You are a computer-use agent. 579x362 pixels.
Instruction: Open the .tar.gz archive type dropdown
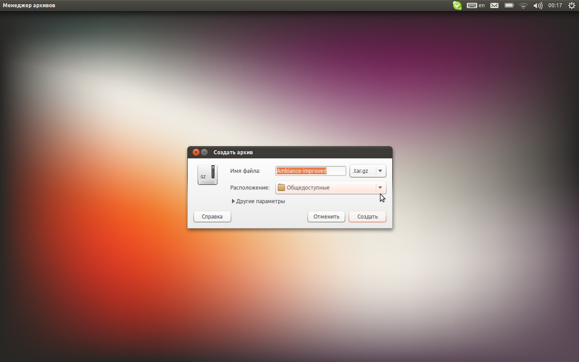(x=368, y=171)
